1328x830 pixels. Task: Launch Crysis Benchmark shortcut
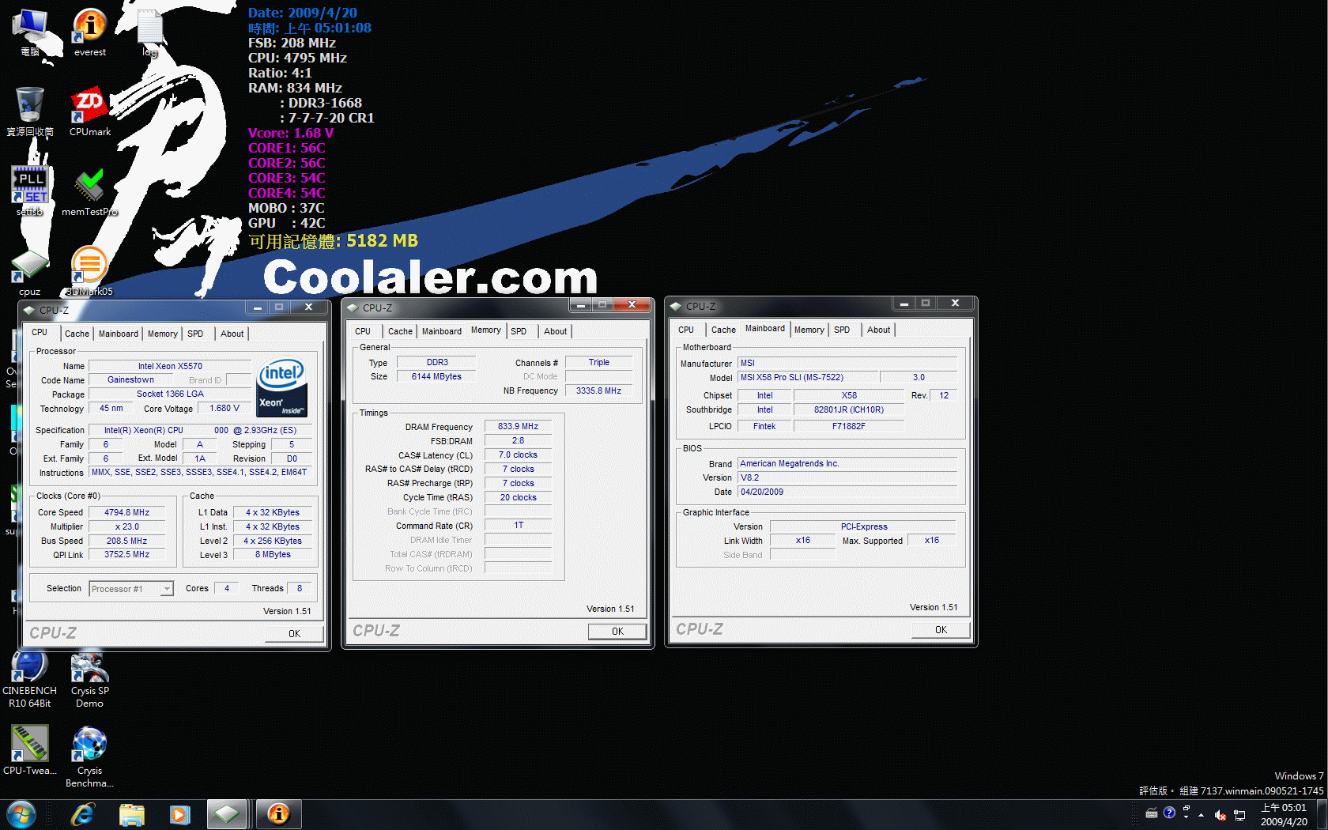[89, 756]
